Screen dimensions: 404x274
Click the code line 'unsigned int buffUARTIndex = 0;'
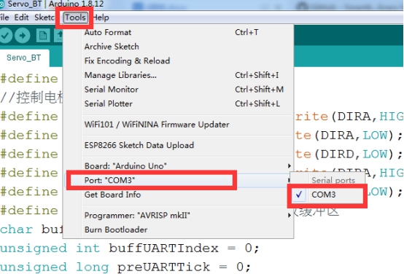point(129,248)
